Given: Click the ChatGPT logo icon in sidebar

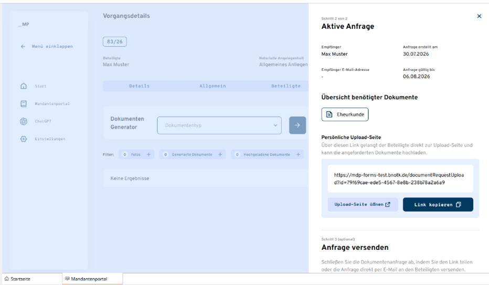Looking at the screenshot, I should click(x=24, y=121).
